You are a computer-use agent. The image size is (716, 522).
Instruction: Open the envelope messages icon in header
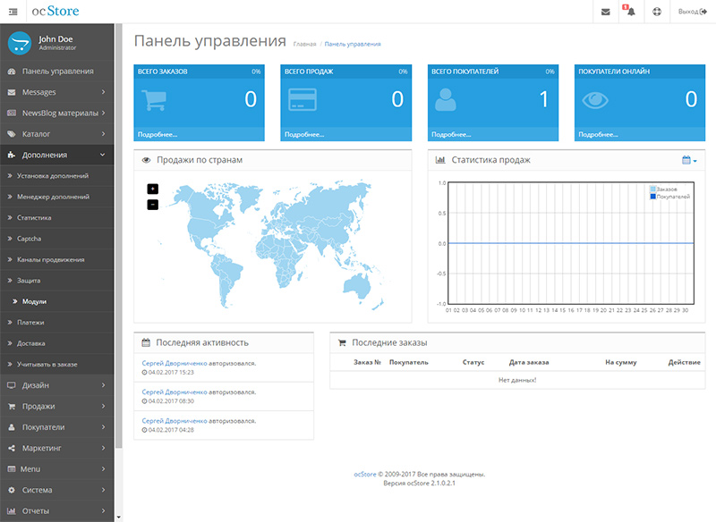(606, 12)
